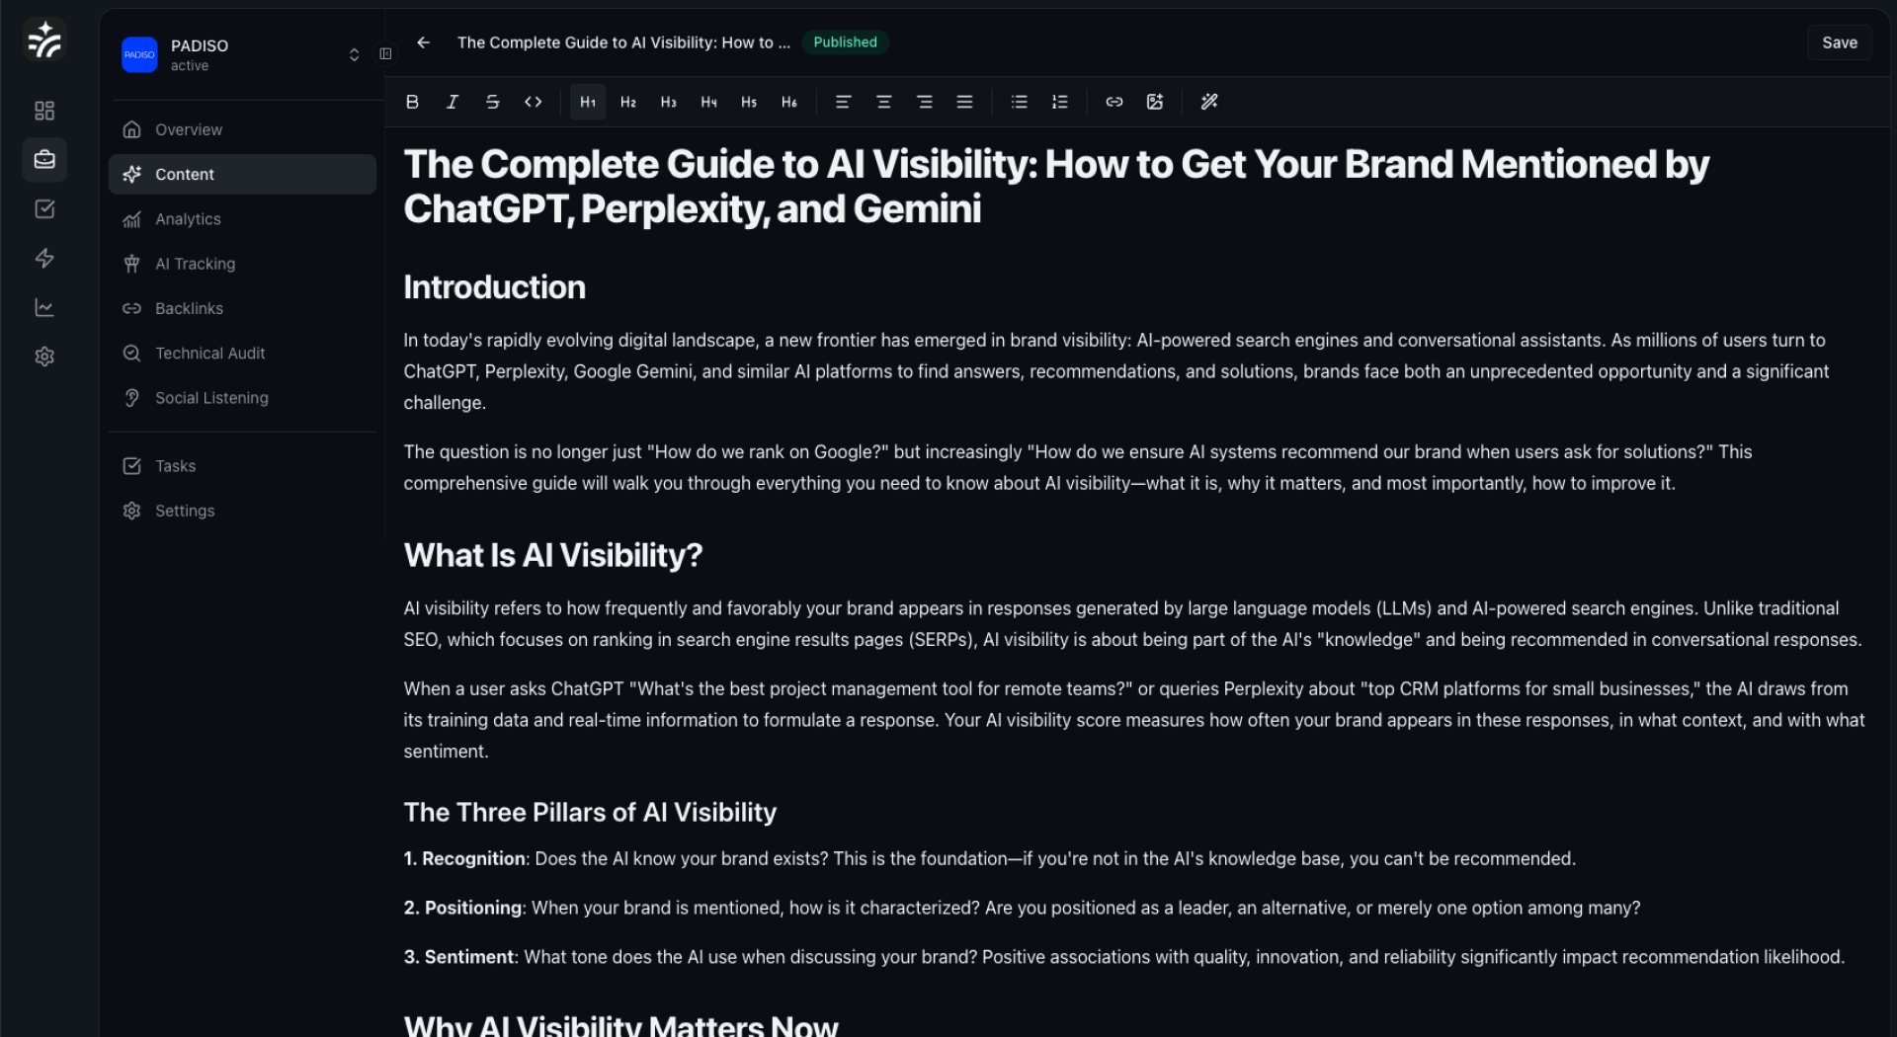Open the Technical Audit page
Image resolution: width=1897 pixels, height=1037 pixels.
(209, 353)
